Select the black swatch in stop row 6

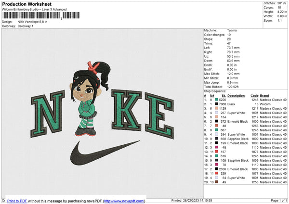[x=217, y=121]
